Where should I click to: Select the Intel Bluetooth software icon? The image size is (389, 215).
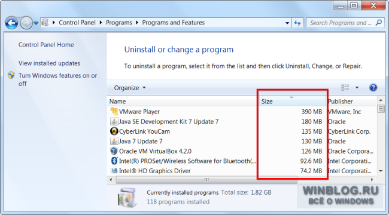[114, 161]
